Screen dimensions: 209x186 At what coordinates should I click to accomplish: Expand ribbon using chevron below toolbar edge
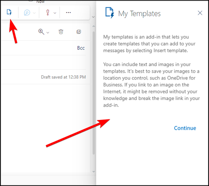93,17
